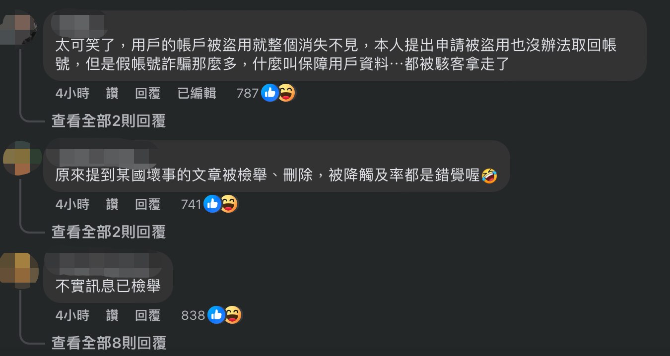The image size is (670, 356).
Task: Show reaction count 838 details
Action: point(193,315)
